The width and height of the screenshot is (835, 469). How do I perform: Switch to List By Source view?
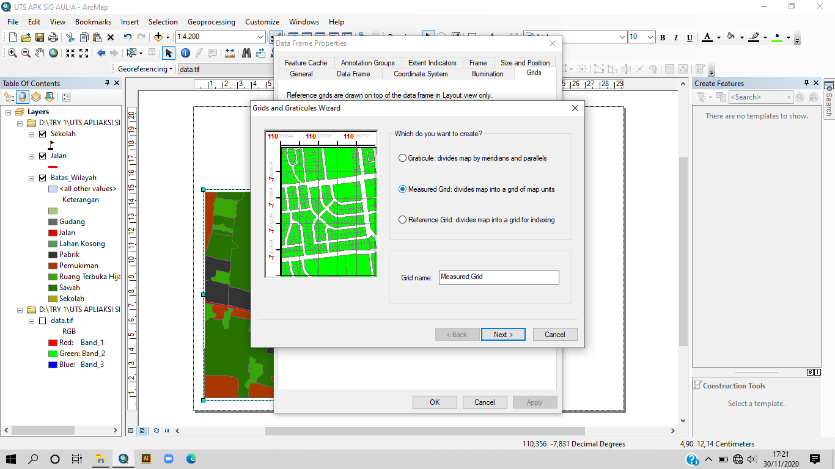23,97
